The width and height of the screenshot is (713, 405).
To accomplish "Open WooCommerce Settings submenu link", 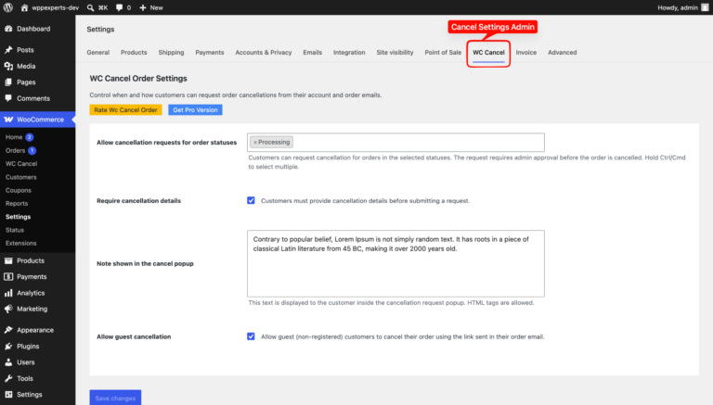I will coord(19,217).
